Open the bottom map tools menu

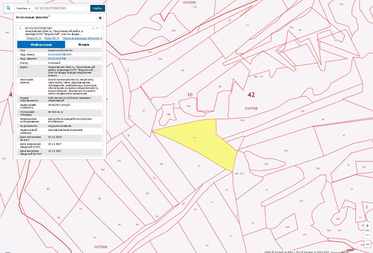367,244
